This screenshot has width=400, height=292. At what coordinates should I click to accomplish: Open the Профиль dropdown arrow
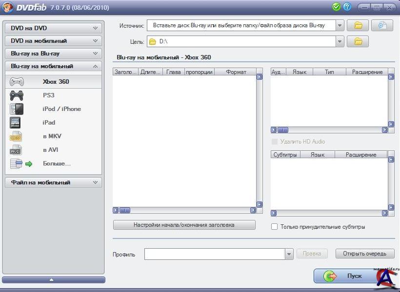tap(288, 254)
